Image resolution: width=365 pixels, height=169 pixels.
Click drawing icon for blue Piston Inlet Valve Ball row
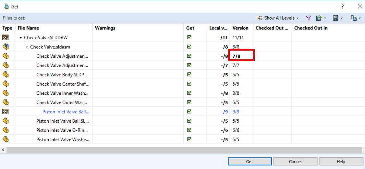pyautogui.click(x=6, y=112)
